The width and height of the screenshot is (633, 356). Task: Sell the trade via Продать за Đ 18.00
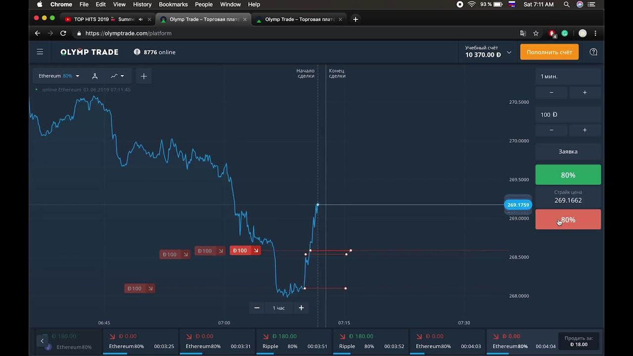tap(579, 341)
